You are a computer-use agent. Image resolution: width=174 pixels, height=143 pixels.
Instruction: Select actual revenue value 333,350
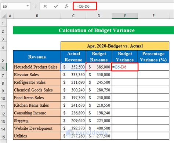(73, 74)
